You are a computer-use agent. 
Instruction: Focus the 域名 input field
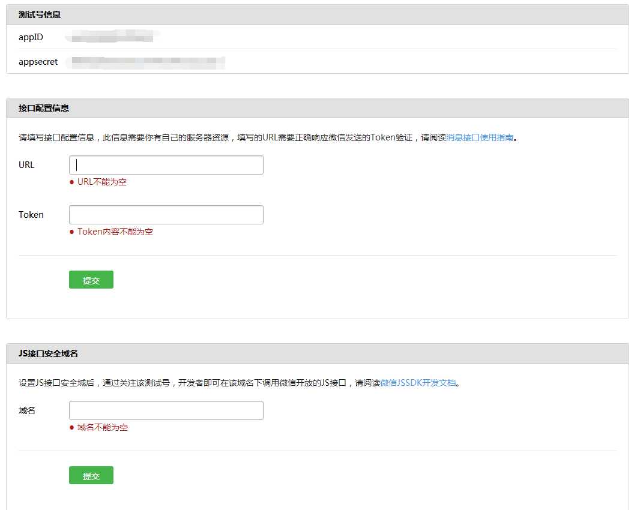tap(166, 410)
